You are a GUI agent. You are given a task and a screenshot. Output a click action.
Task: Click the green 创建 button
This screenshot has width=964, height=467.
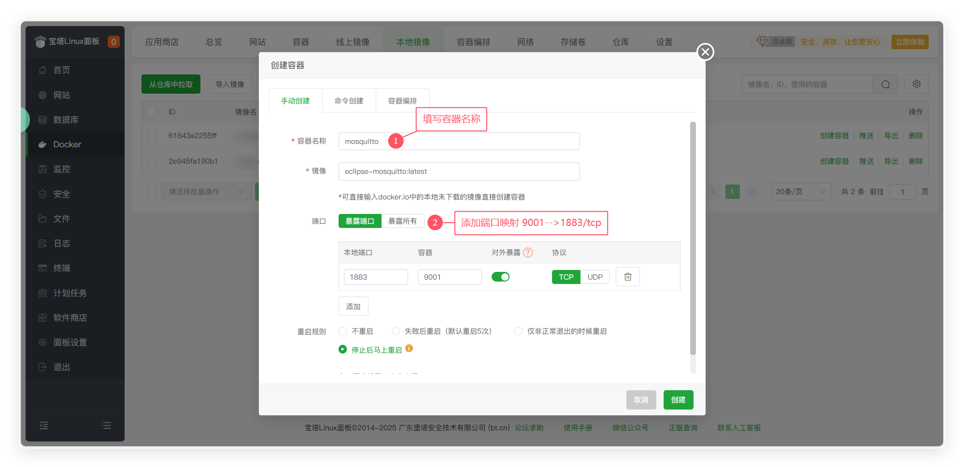coord(678,400)
